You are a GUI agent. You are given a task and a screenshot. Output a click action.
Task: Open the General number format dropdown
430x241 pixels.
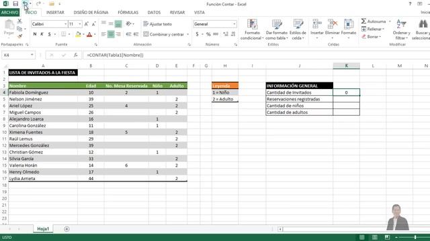234,24
